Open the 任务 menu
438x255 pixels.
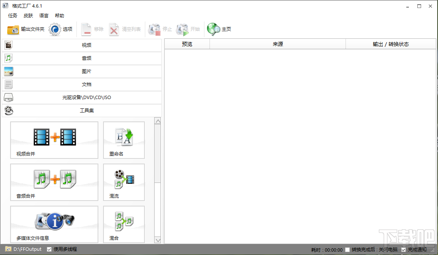pyautogui.click(x=13, y=16)
